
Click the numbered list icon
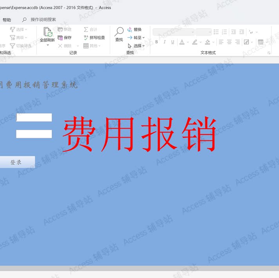[225, 32]
